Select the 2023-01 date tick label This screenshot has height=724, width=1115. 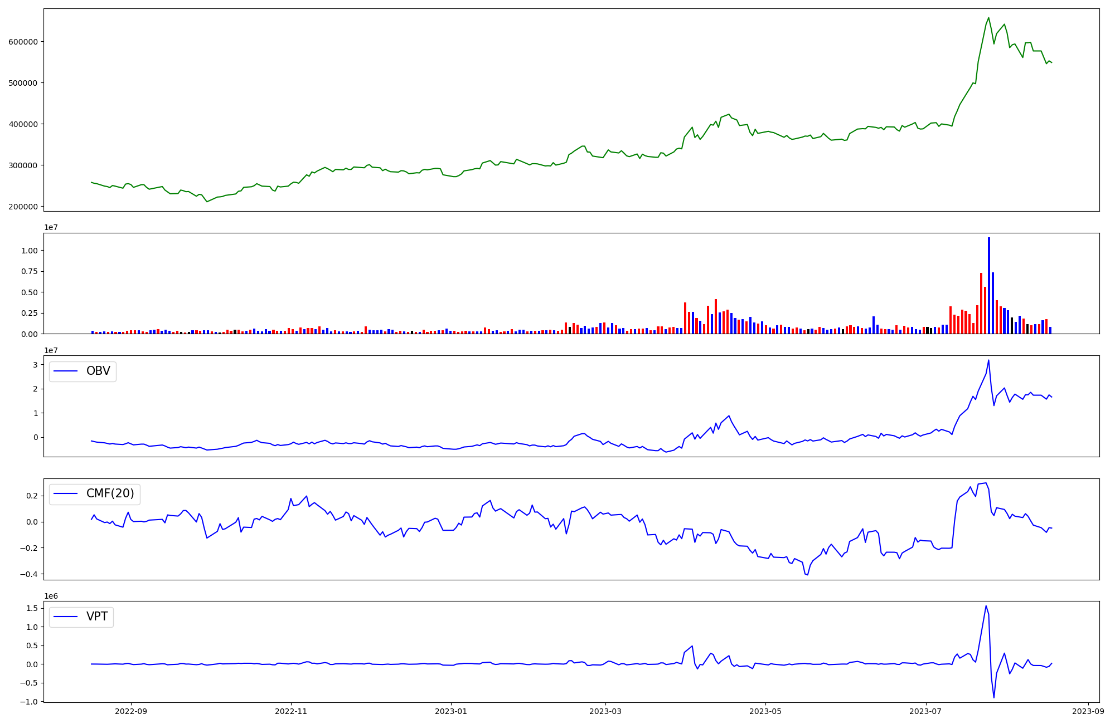tap(451, 711)
